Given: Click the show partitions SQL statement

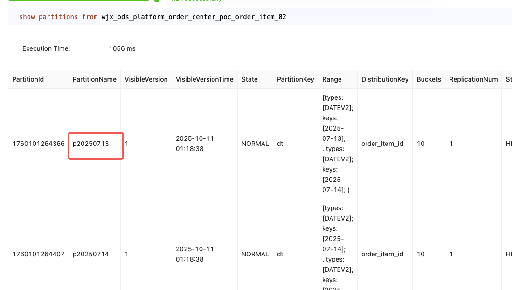Looking at the screenshot, I should pos(152,17).
